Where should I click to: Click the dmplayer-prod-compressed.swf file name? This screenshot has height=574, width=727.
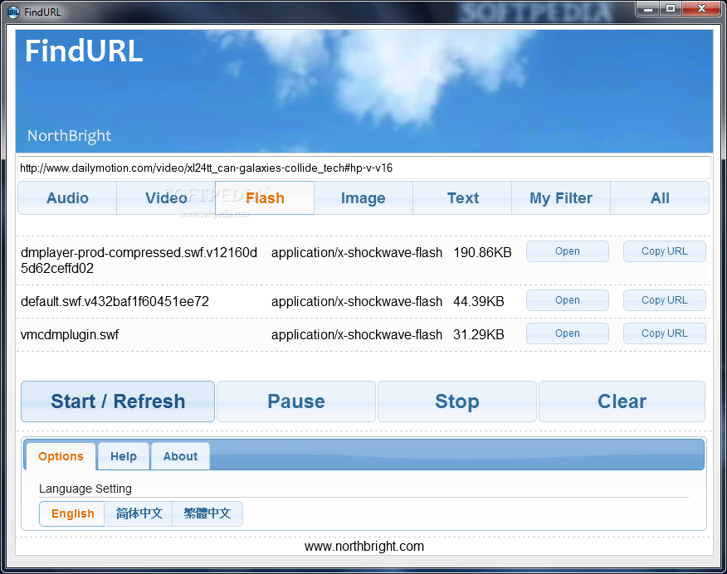coord(139,260)
